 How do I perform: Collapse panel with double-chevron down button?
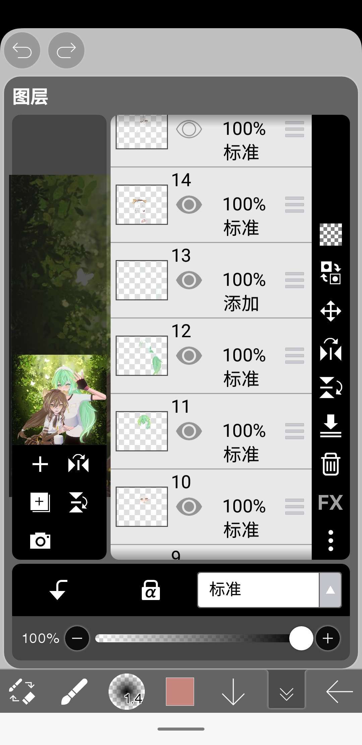(287, 692)
